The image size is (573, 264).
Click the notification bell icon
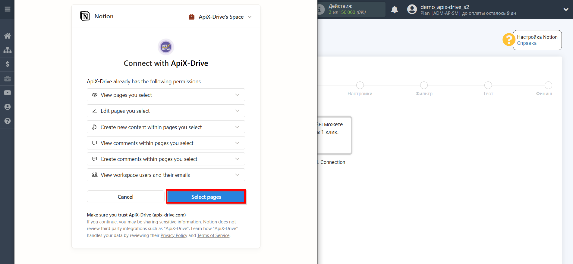[394, 10]
